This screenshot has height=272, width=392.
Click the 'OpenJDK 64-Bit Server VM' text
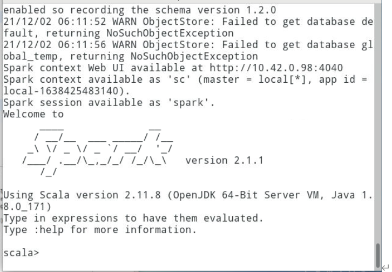coord(246,195)
